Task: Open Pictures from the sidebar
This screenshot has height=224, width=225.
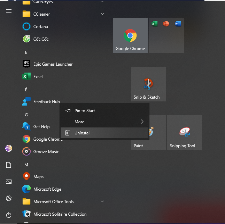Action: [x=9, y=182]
